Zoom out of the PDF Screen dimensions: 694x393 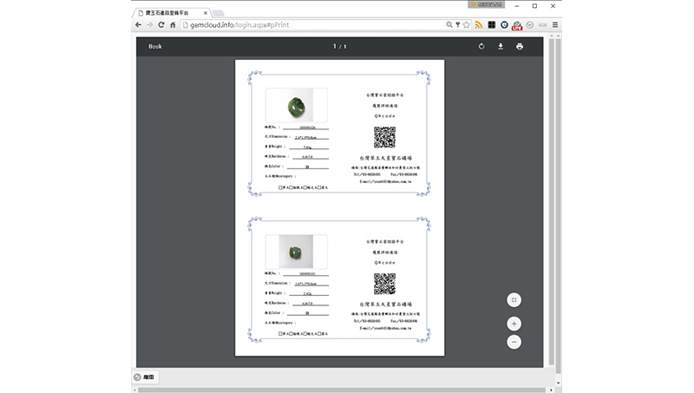click(x=514, y=342)
